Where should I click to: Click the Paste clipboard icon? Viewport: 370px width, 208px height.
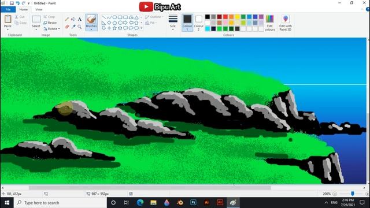8,19
